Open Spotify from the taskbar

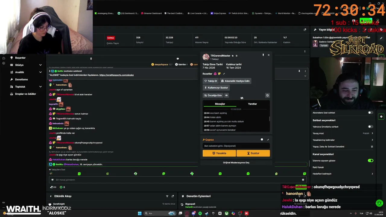(x=200, y=213)
